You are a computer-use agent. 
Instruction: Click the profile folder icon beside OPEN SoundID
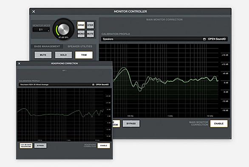(x=204, y=39)
